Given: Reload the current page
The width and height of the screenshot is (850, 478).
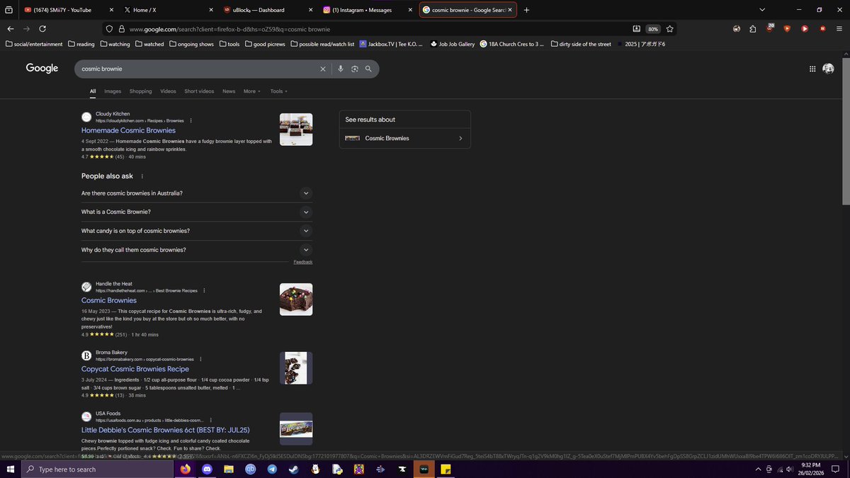Looking at the screenshot, I should click(x=42, y=29).
